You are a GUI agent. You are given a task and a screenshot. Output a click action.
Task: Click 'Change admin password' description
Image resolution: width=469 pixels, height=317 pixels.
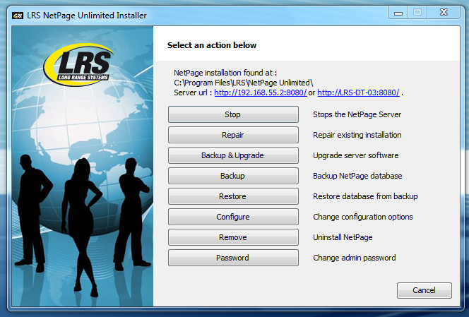tap(355, 258)
